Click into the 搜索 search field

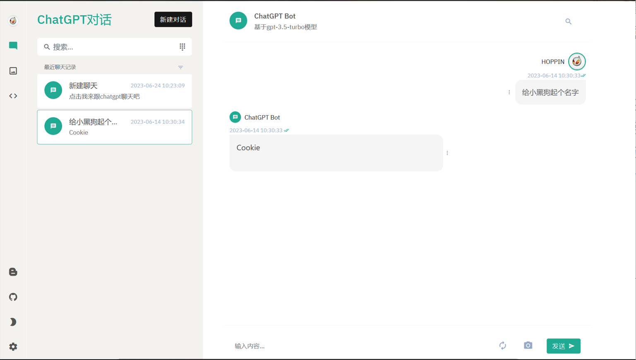[x=115, y=47]
